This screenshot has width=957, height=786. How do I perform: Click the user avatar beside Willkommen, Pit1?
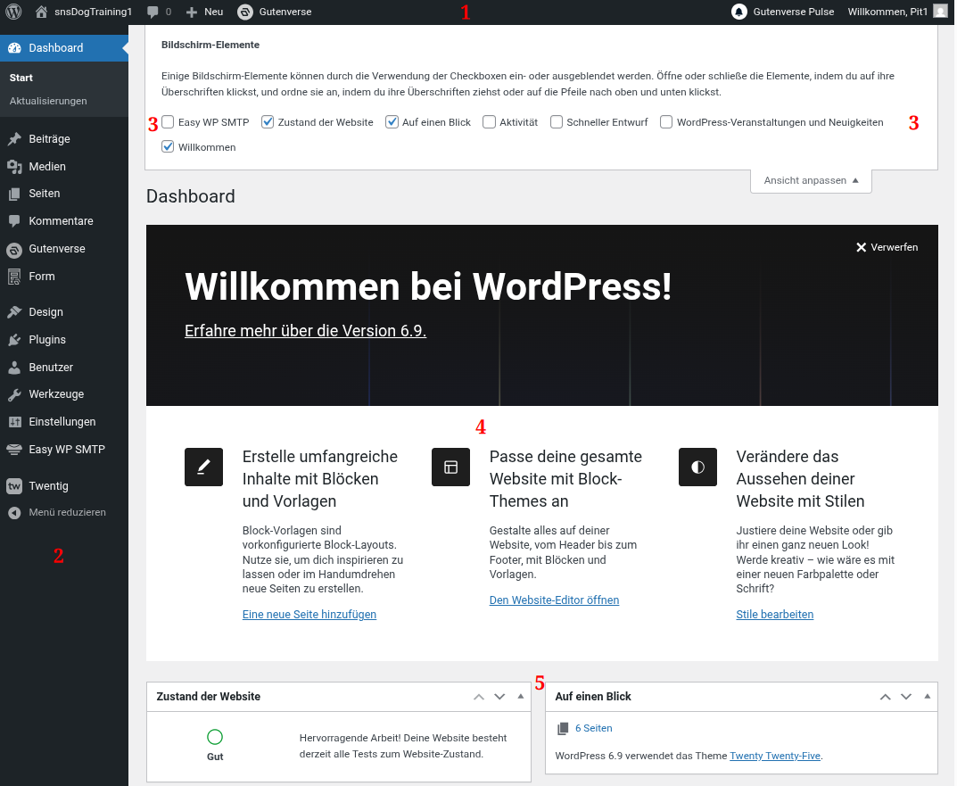click(x=941, y=12)
